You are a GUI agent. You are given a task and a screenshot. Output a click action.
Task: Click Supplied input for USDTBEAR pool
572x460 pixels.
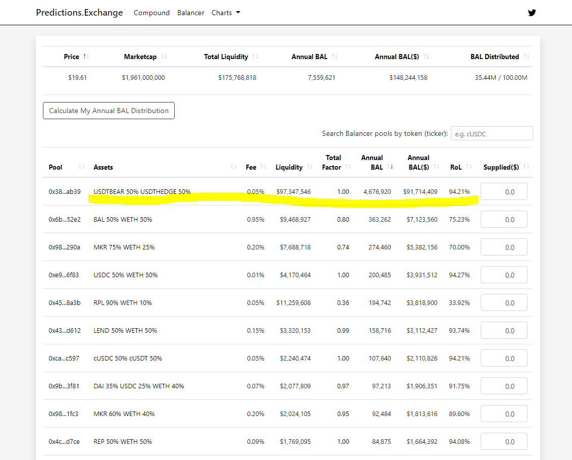(504, 192)
